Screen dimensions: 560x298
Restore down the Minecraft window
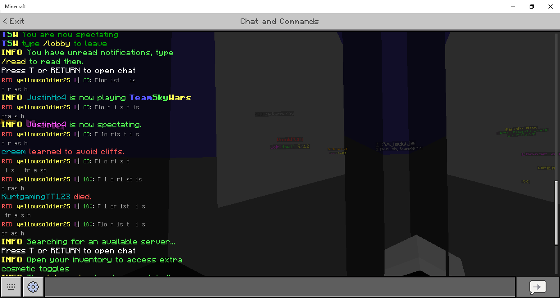[x=532, y=7]
